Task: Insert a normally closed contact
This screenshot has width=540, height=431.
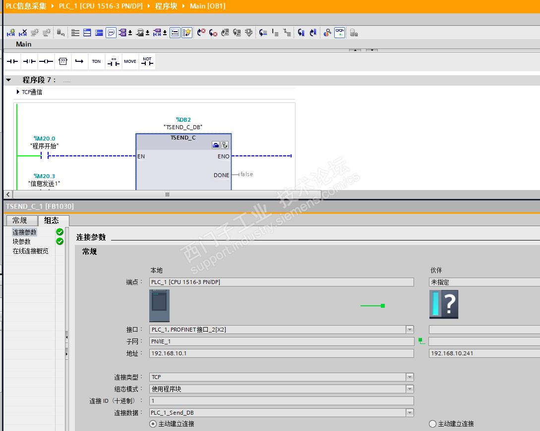Action: tap(29, 61)
